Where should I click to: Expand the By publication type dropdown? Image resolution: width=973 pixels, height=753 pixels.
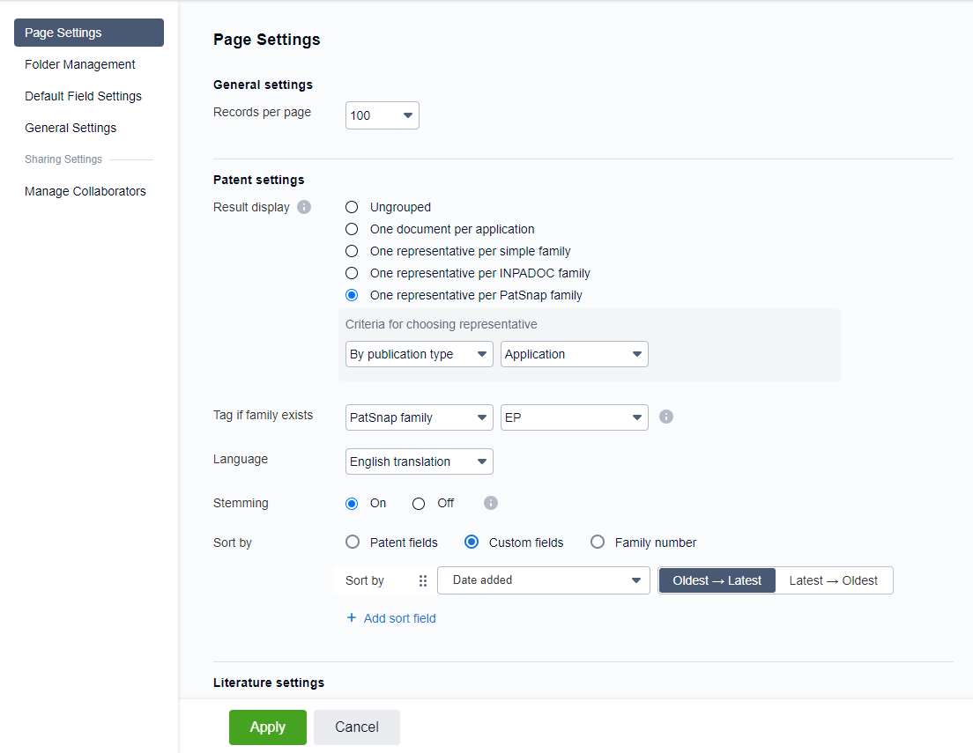click(x=419, y=354)
